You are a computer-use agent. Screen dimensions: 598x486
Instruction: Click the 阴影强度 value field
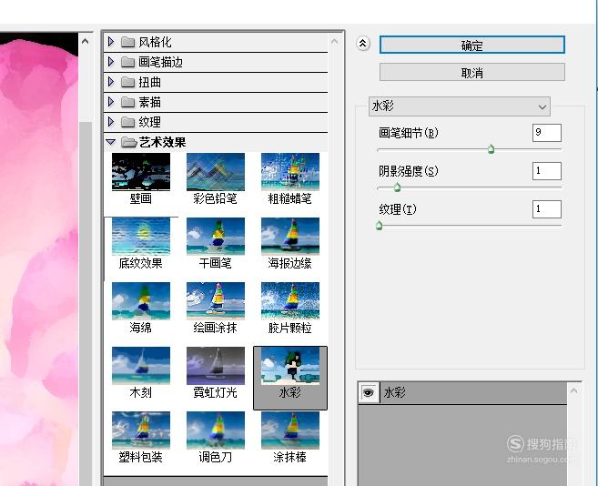click(x=546, y=171)
